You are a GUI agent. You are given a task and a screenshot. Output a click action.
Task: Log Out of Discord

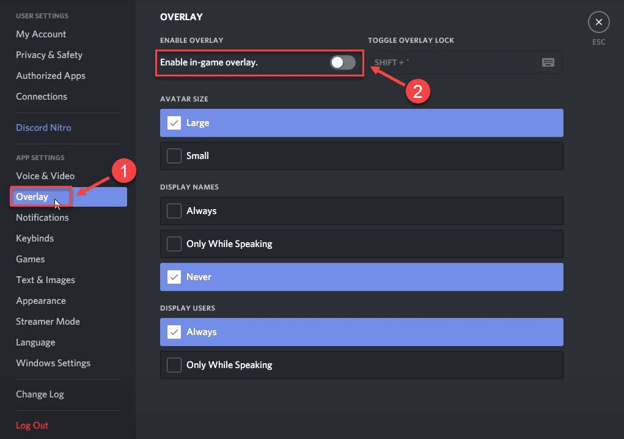(32, 425)
